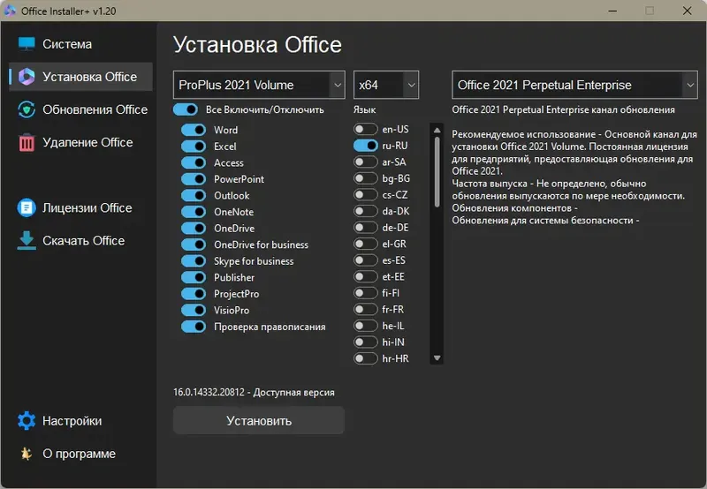Turn off the OneDrive for business toggle
Viewport: 707px width, 489px height.
pyautogui.click(x=194, y=244)
